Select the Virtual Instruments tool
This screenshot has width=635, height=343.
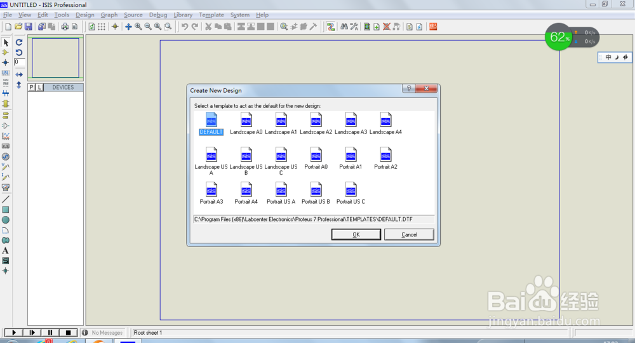(x=6, y=187)
